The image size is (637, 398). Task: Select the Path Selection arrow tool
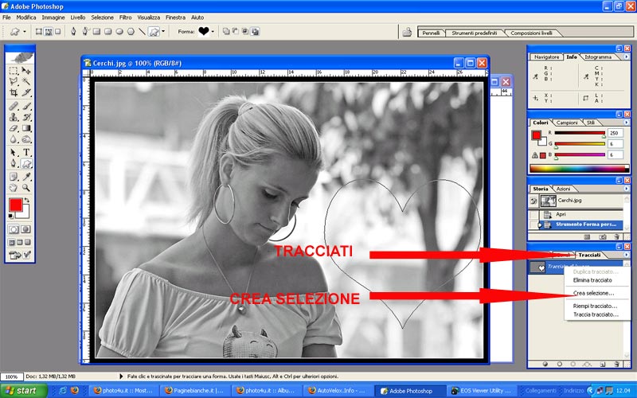(14, 152)
